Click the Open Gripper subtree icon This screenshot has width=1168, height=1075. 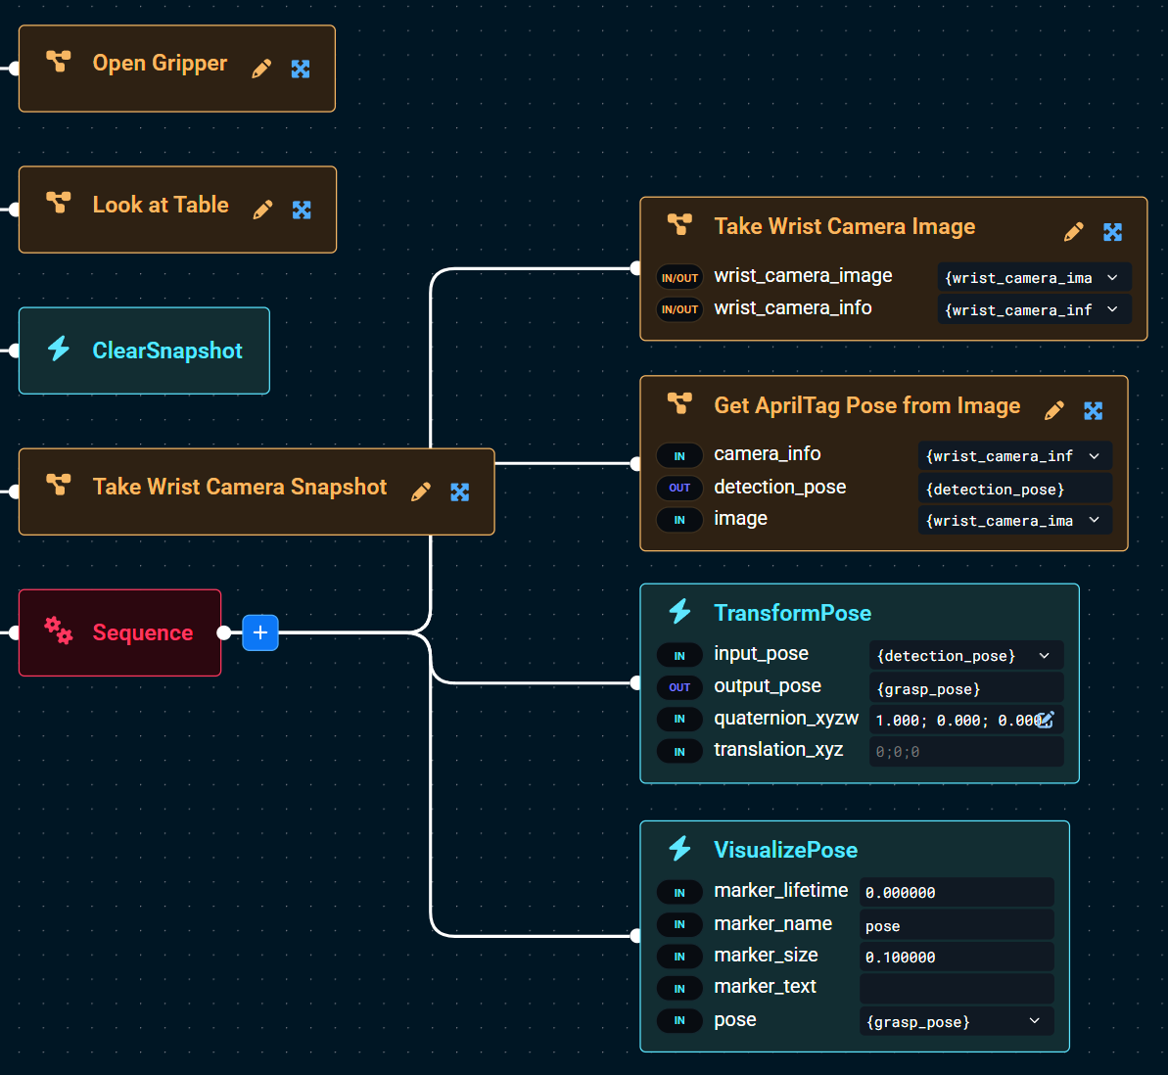click(59, 61)
